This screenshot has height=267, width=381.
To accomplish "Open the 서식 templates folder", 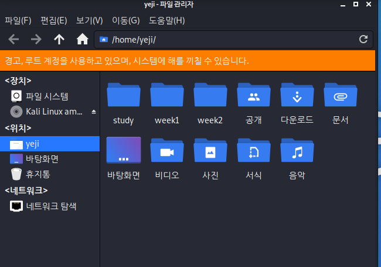I will [254, 159].
